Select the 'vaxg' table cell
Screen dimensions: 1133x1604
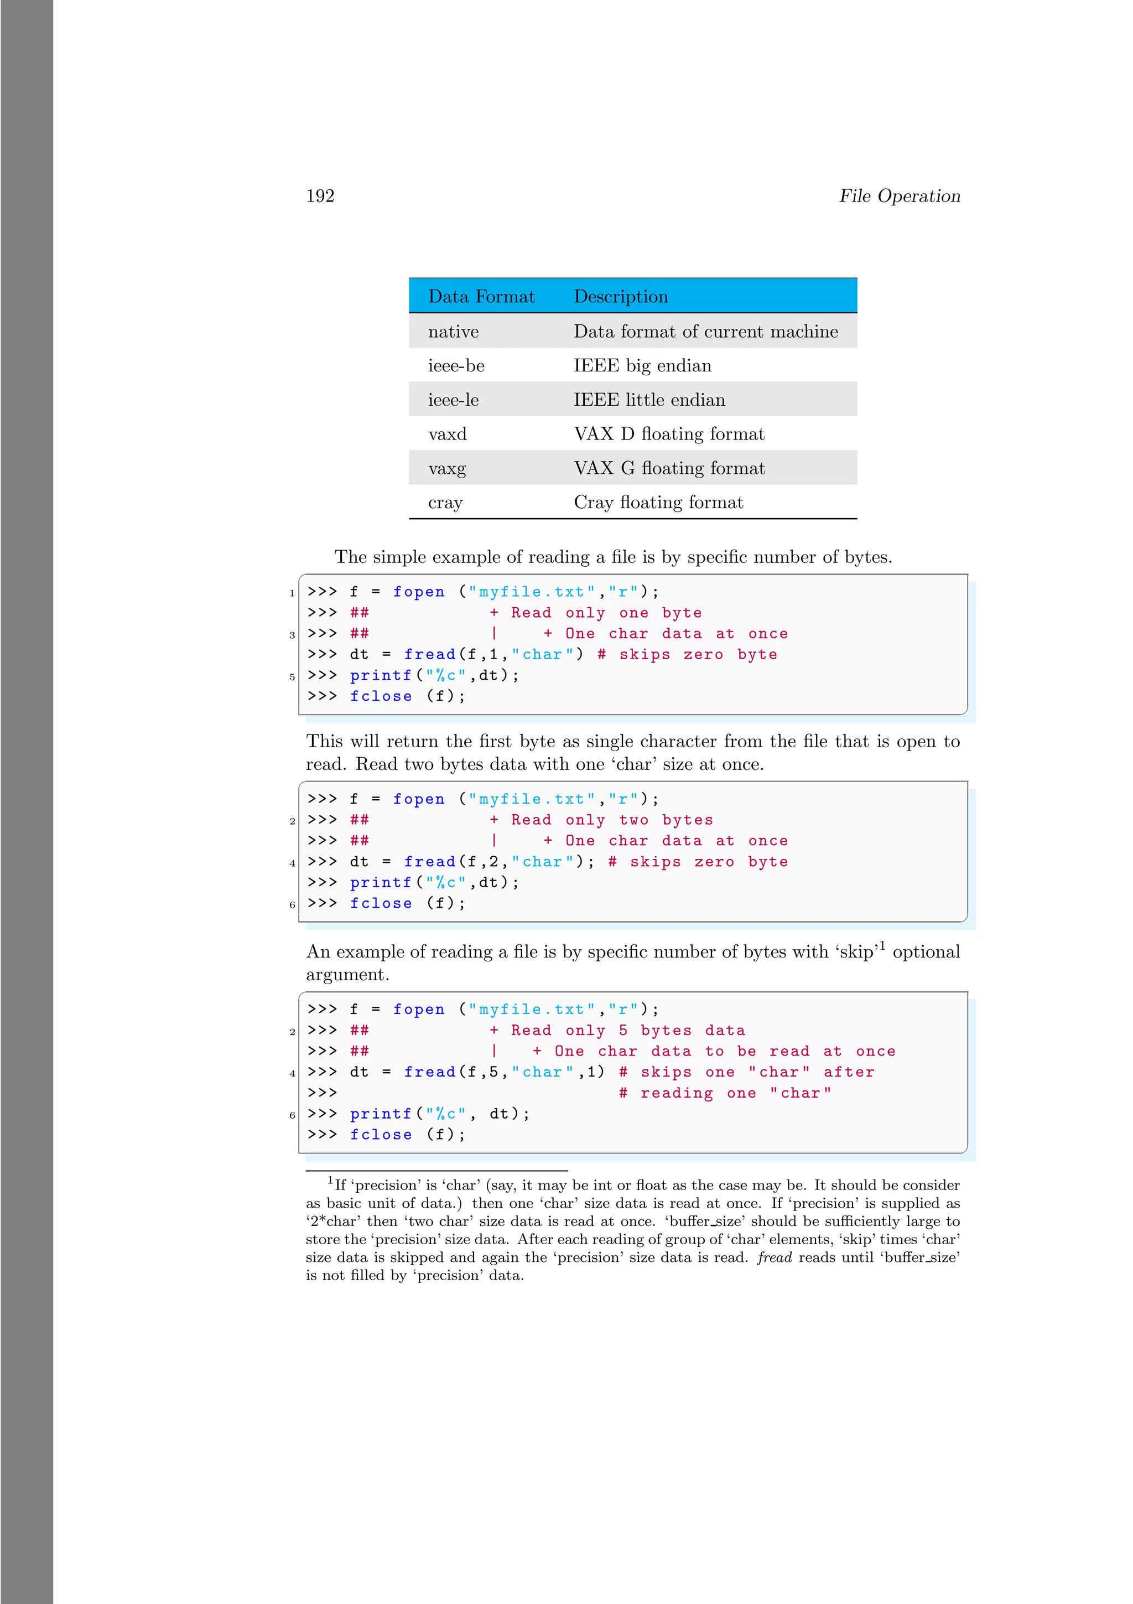447,469
